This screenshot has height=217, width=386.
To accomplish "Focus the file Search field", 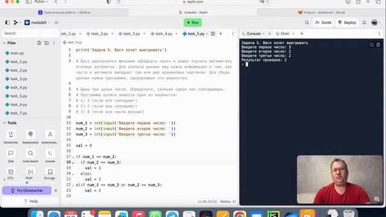I will (30, 33).
